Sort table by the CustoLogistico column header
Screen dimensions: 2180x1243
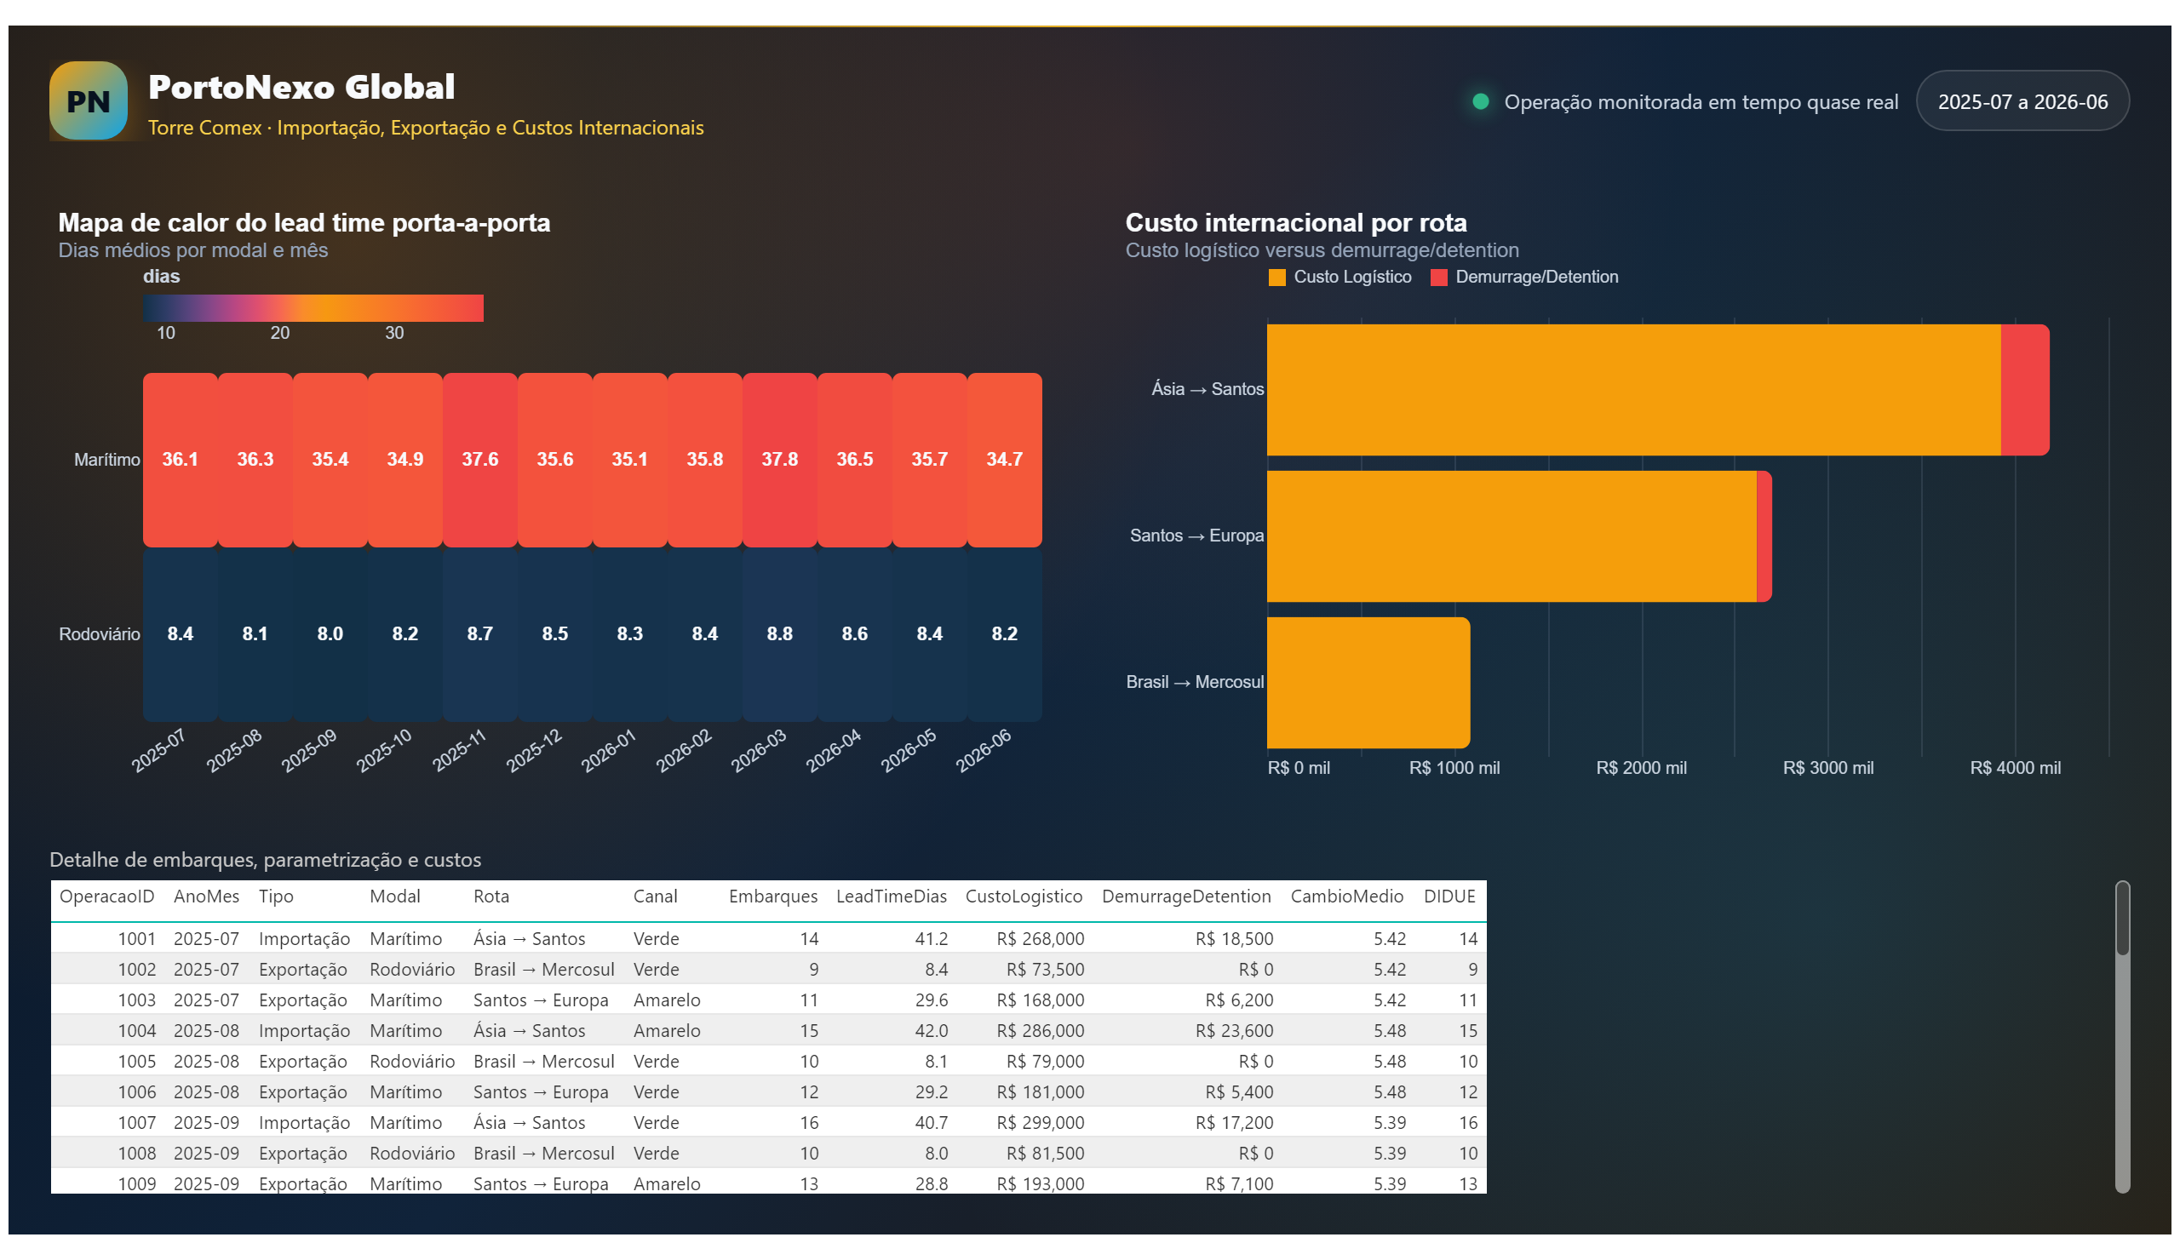1024,896
